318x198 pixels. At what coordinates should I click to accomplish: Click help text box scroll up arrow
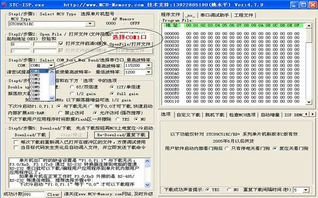[x=147, y=161]
